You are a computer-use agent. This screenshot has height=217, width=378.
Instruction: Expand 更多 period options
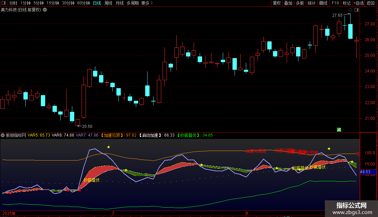[x=147, y=3]
